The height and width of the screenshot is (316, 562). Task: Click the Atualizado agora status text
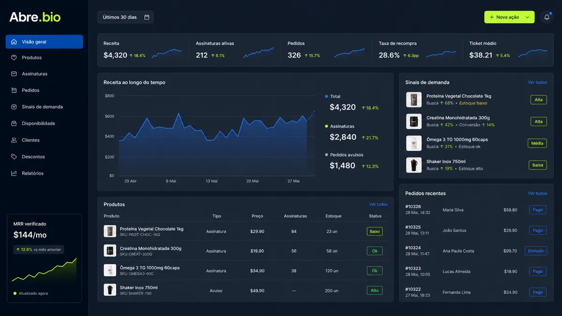(x=33, y=294)
